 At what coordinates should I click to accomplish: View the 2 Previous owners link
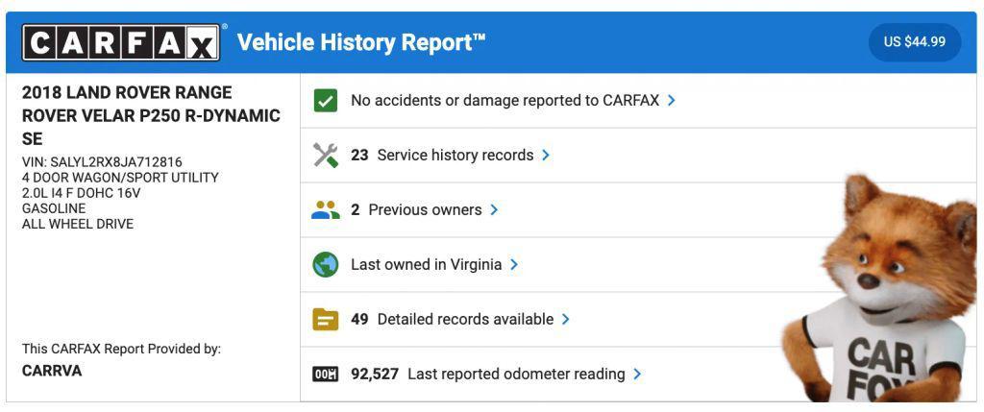coord(416,209)
